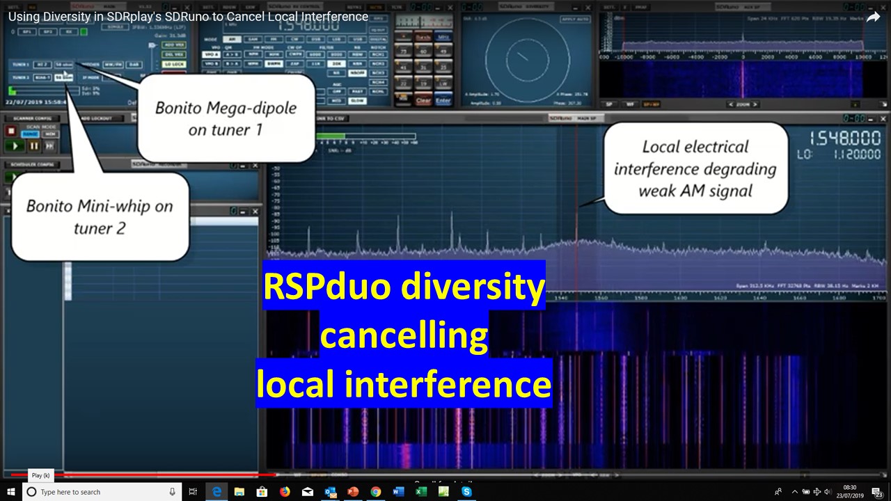Open Microsoft Edge from the taskbar
This screenshot has height=501, width=891.
point(216,492)
